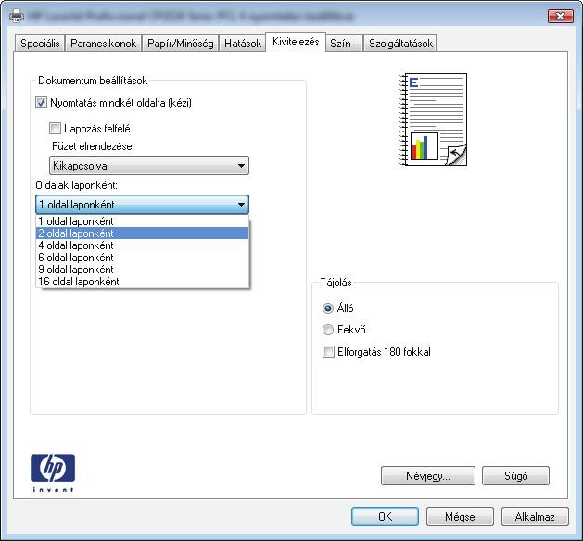Viewport: 583px width, 541px height.
Task: Uncheck Nyomtatás mindkét oldalra (kézi)
Action: [41, 103]
